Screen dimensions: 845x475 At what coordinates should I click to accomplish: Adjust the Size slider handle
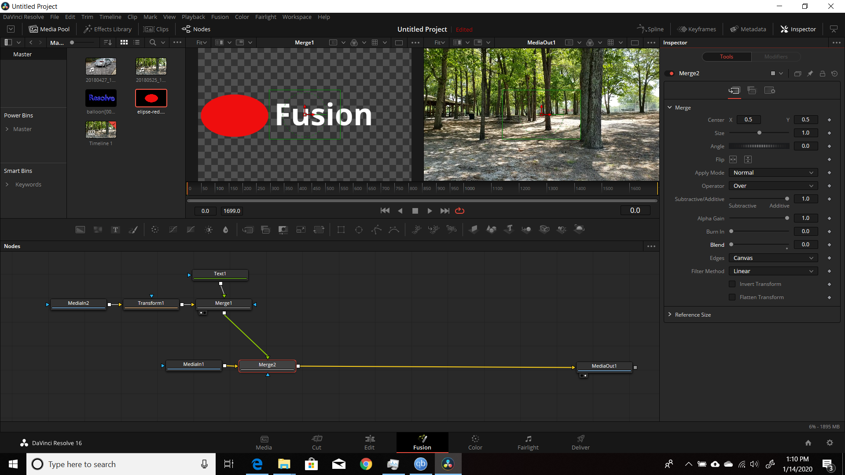point(759,133)
